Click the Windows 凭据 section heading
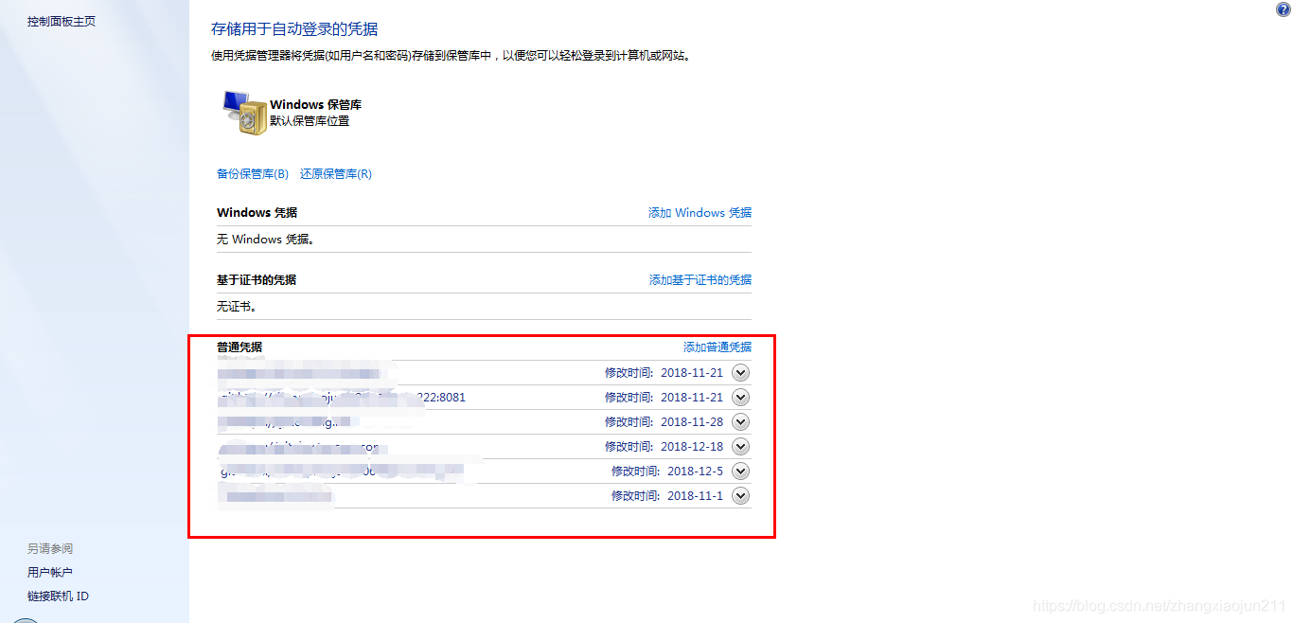Image resolution: width=1293 pixels, height=623 pixels. click(257, 213)
